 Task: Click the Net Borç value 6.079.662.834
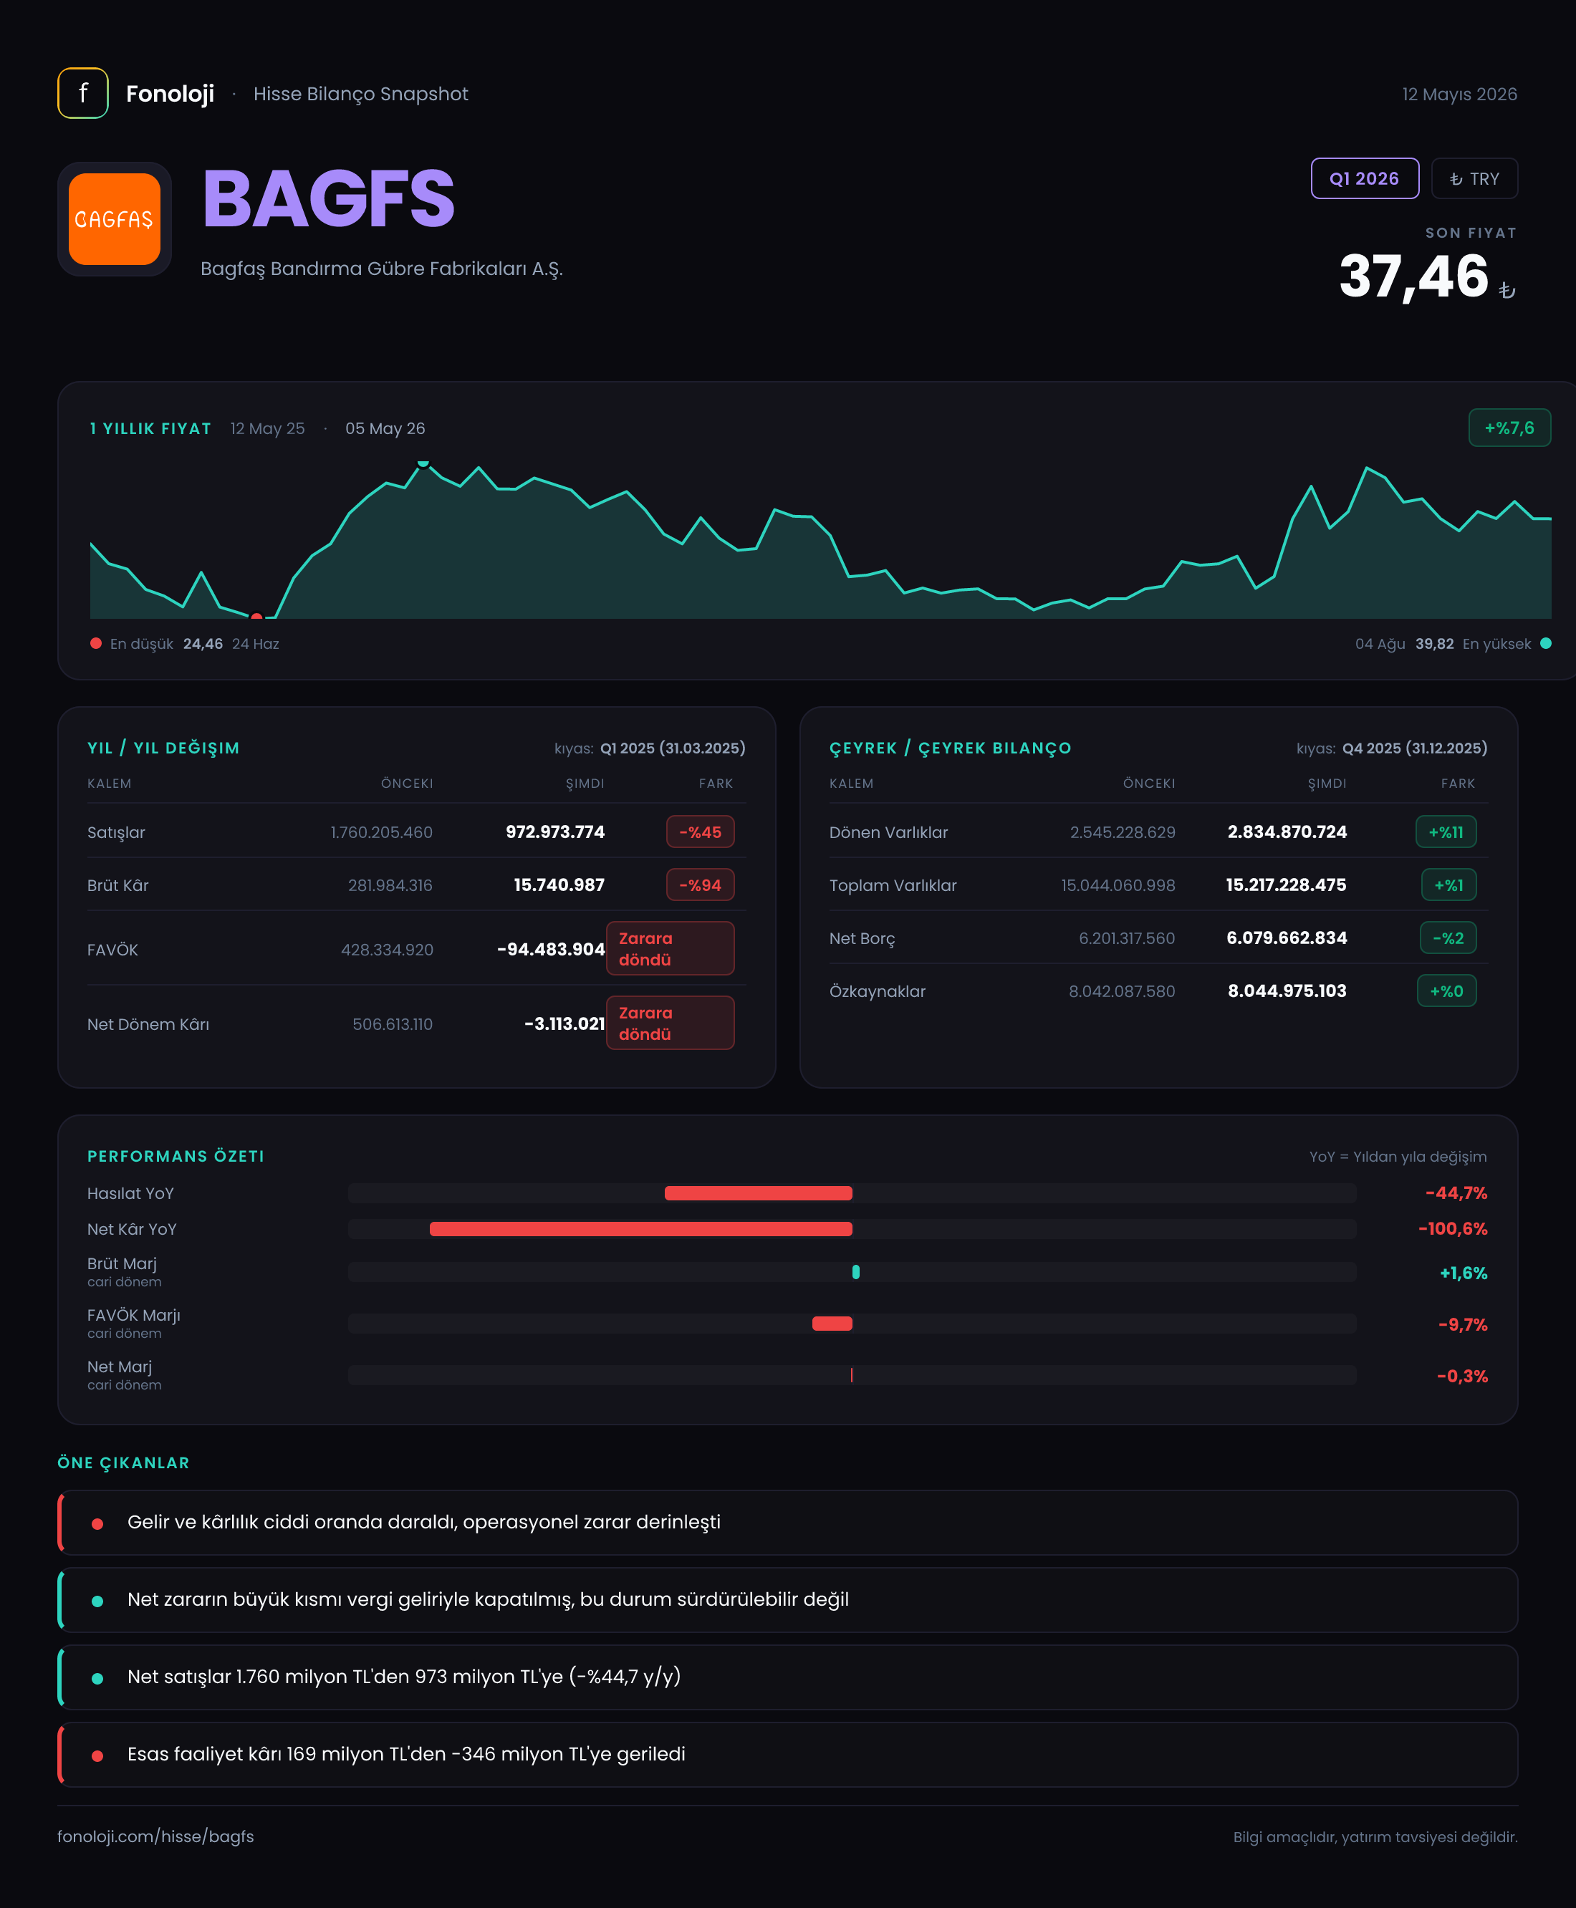coord(1287,938)
